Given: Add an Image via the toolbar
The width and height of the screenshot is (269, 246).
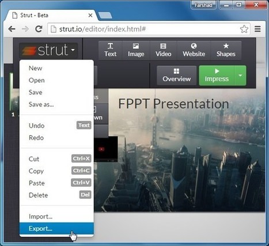Looking at the screenshot, I should pyautogui.click(x=136, y=50).
